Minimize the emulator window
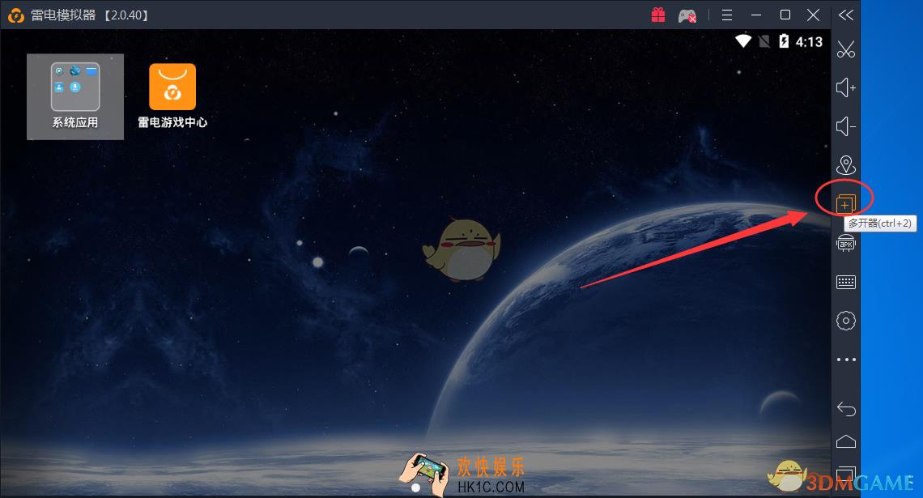 (756, 15)
